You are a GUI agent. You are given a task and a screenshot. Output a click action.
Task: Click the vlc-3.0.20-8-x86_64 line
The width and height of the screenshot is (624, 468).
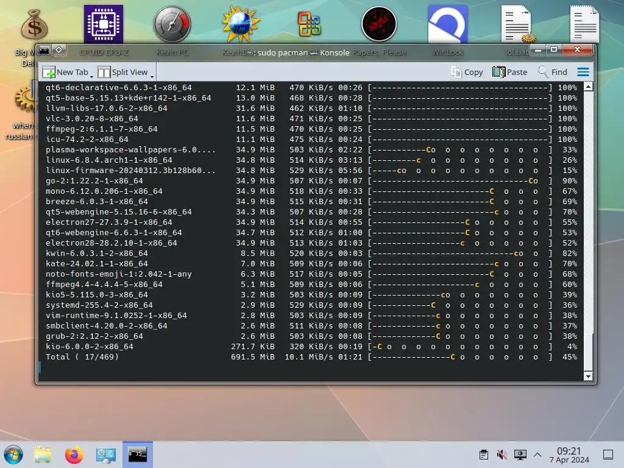coord(311,119)
